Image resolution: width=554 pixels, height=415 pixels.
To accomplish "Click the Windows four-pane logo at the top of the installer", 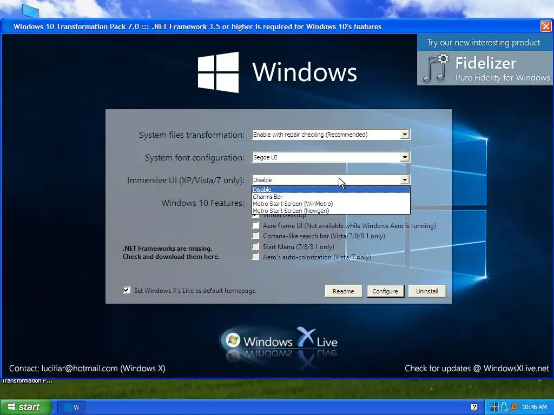I will [x=218, y=72].
